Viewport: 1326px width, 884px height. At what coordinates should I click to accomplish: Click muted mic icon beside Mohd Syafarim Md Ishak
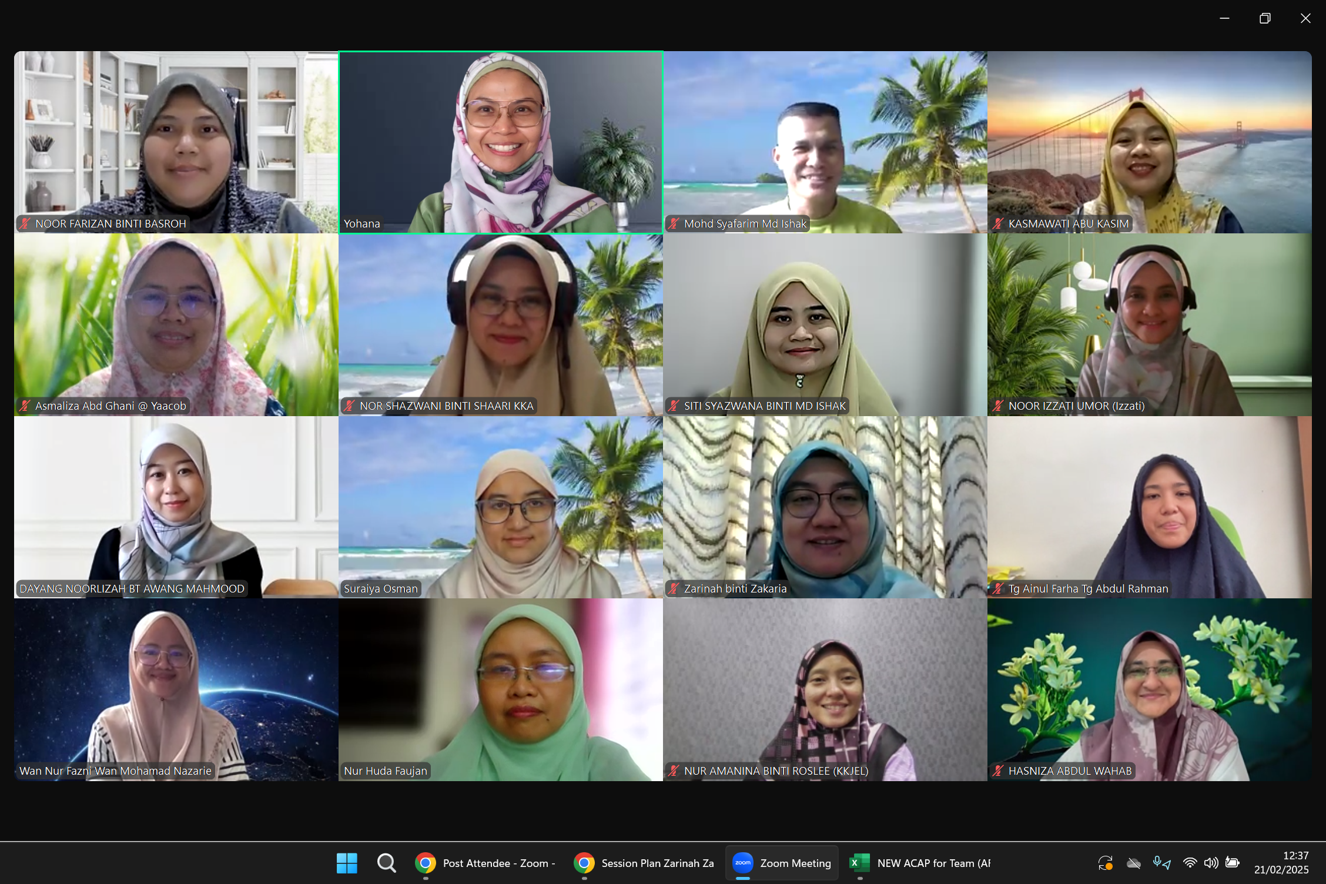(674, 223)
